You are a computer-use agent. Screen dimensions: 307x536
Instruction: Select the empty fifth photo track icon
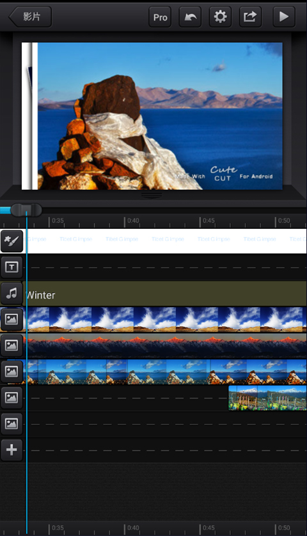(12, 424)
